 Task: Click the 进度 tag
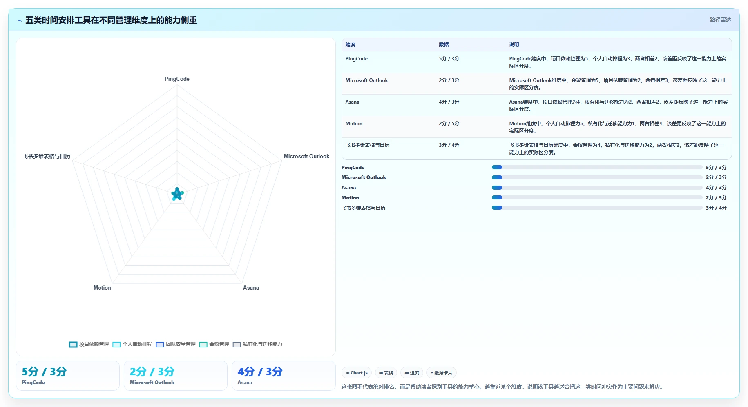pyautogui.click(x=412, y=373)
